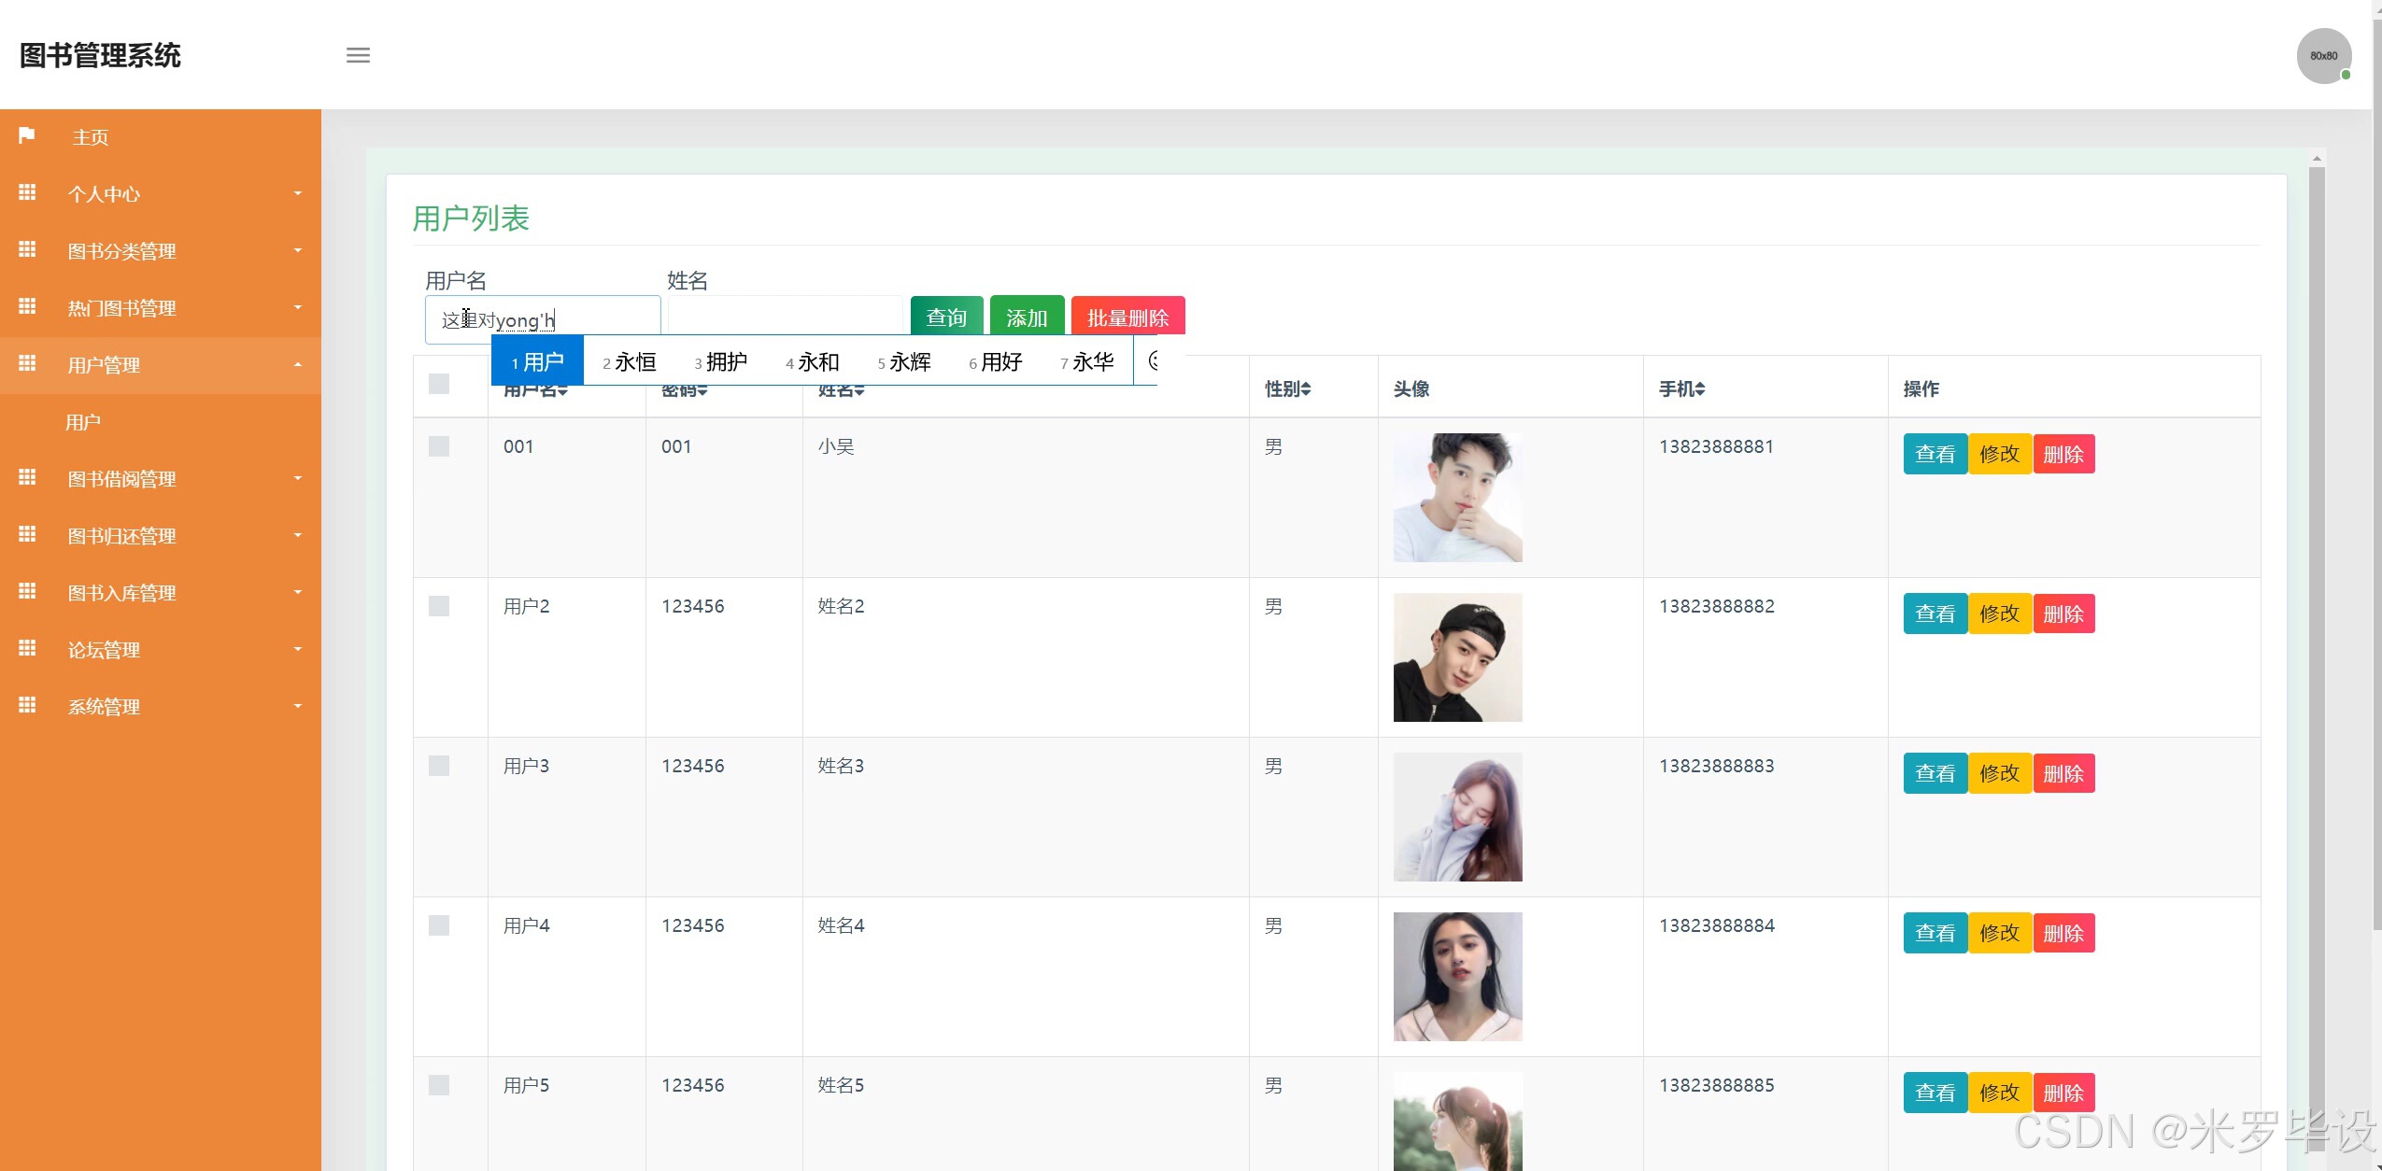Sort the table by 手机 column arrows
The image size is (2382, 1171).
pyautogui.click(x=1700, y=389)
